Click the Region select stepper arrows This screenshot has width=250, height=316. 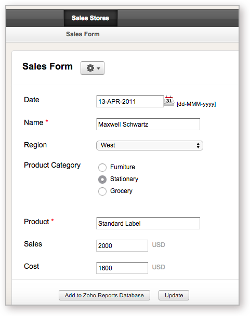click(x=198, y=145)
